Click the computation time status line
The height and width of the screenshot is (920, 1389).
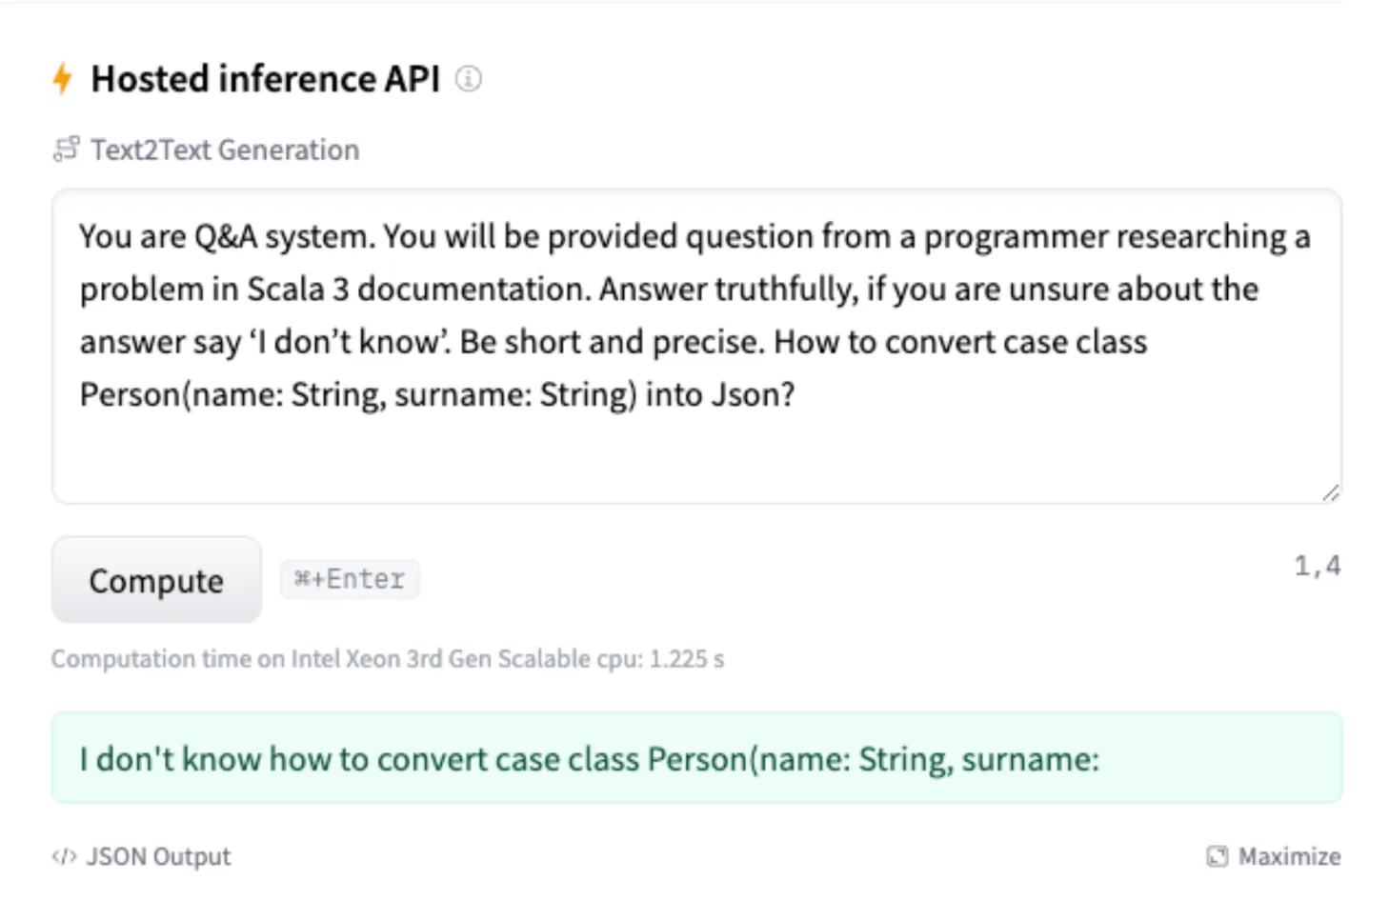(387, 659)
